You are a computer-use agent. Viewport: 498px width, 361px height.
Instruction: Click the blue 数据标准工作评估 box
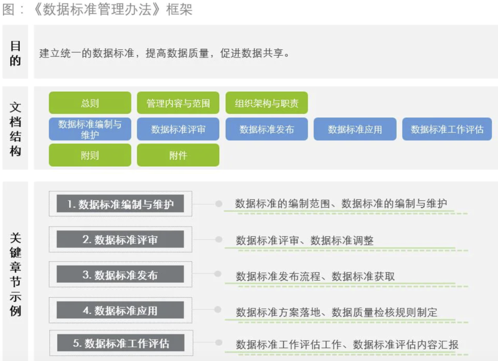pyautogui.click(x=447, y=129)
